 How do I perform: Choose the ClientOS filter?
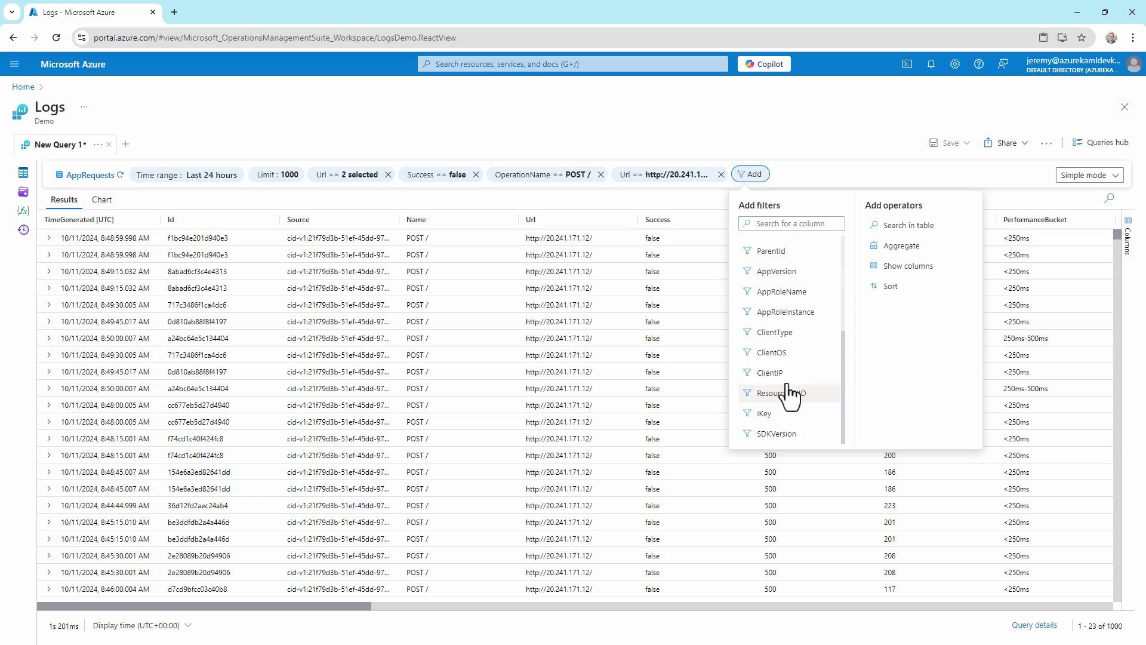(x=789, y=352)
